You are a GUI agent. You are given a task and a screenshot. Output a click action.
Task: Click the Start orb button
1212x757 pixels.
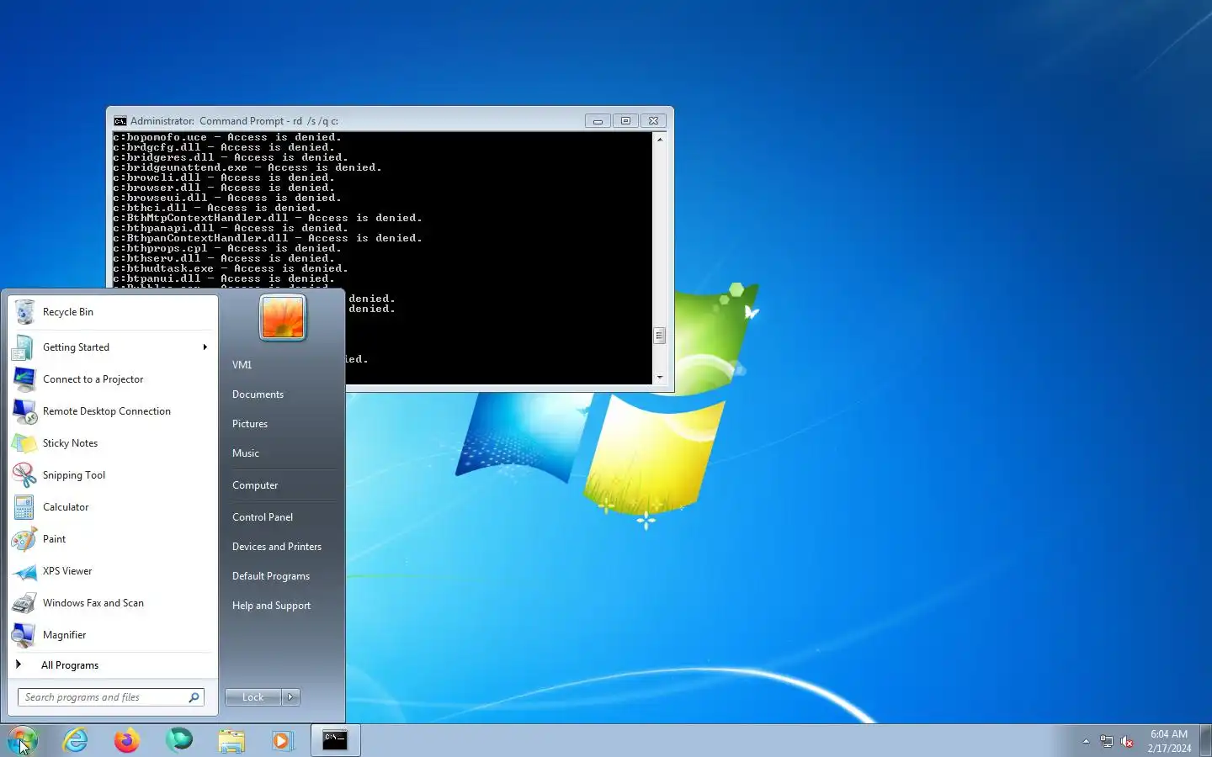23,740
